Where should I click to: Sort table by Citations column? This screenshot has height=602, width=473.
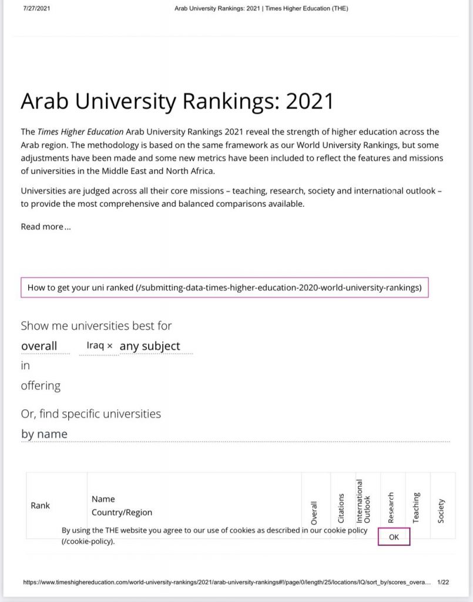pyautogui.click(x=341, y=508)
